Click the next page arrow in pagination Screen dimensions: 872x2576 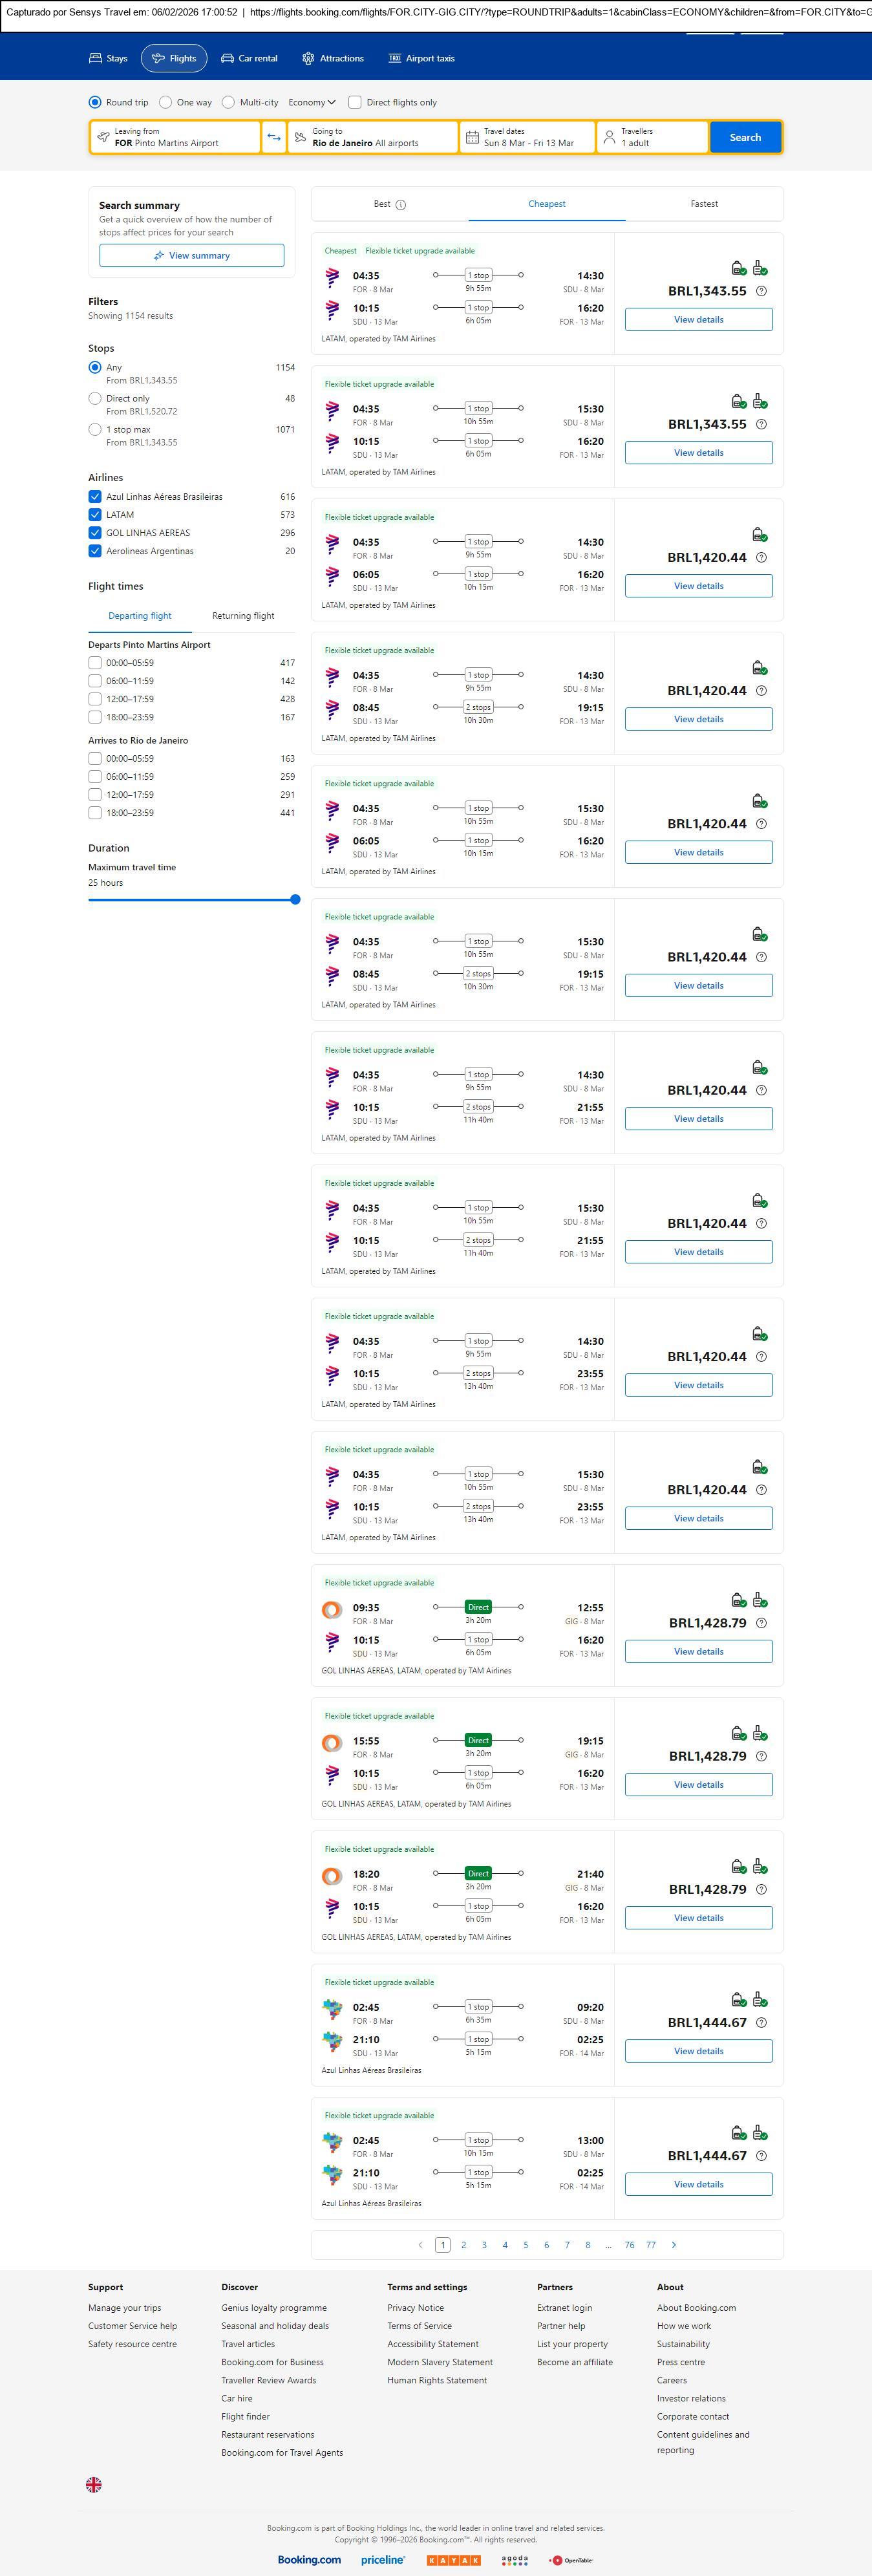coord(674,2244)
